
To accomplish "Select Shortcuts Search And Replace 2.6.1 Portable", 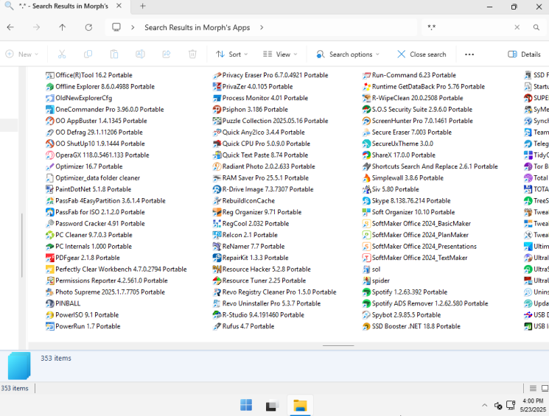I will [430, 167].
